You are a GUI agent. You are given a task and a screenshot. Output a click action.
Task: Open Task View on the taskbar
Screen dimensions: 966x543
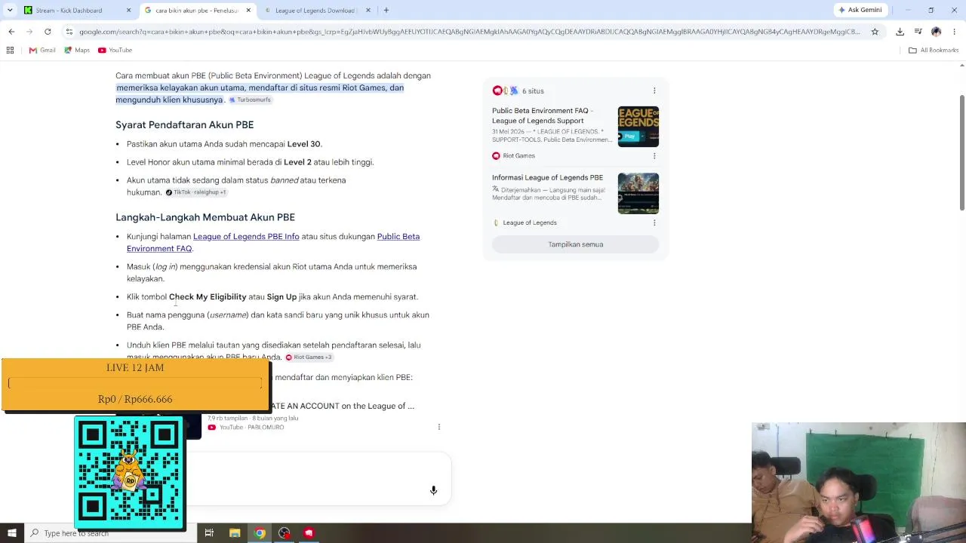[209, 533]
